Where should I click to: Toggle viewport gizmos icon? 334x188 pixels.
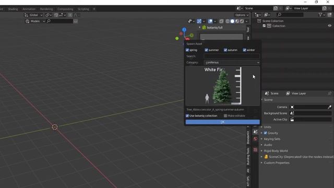coord(199,21)
